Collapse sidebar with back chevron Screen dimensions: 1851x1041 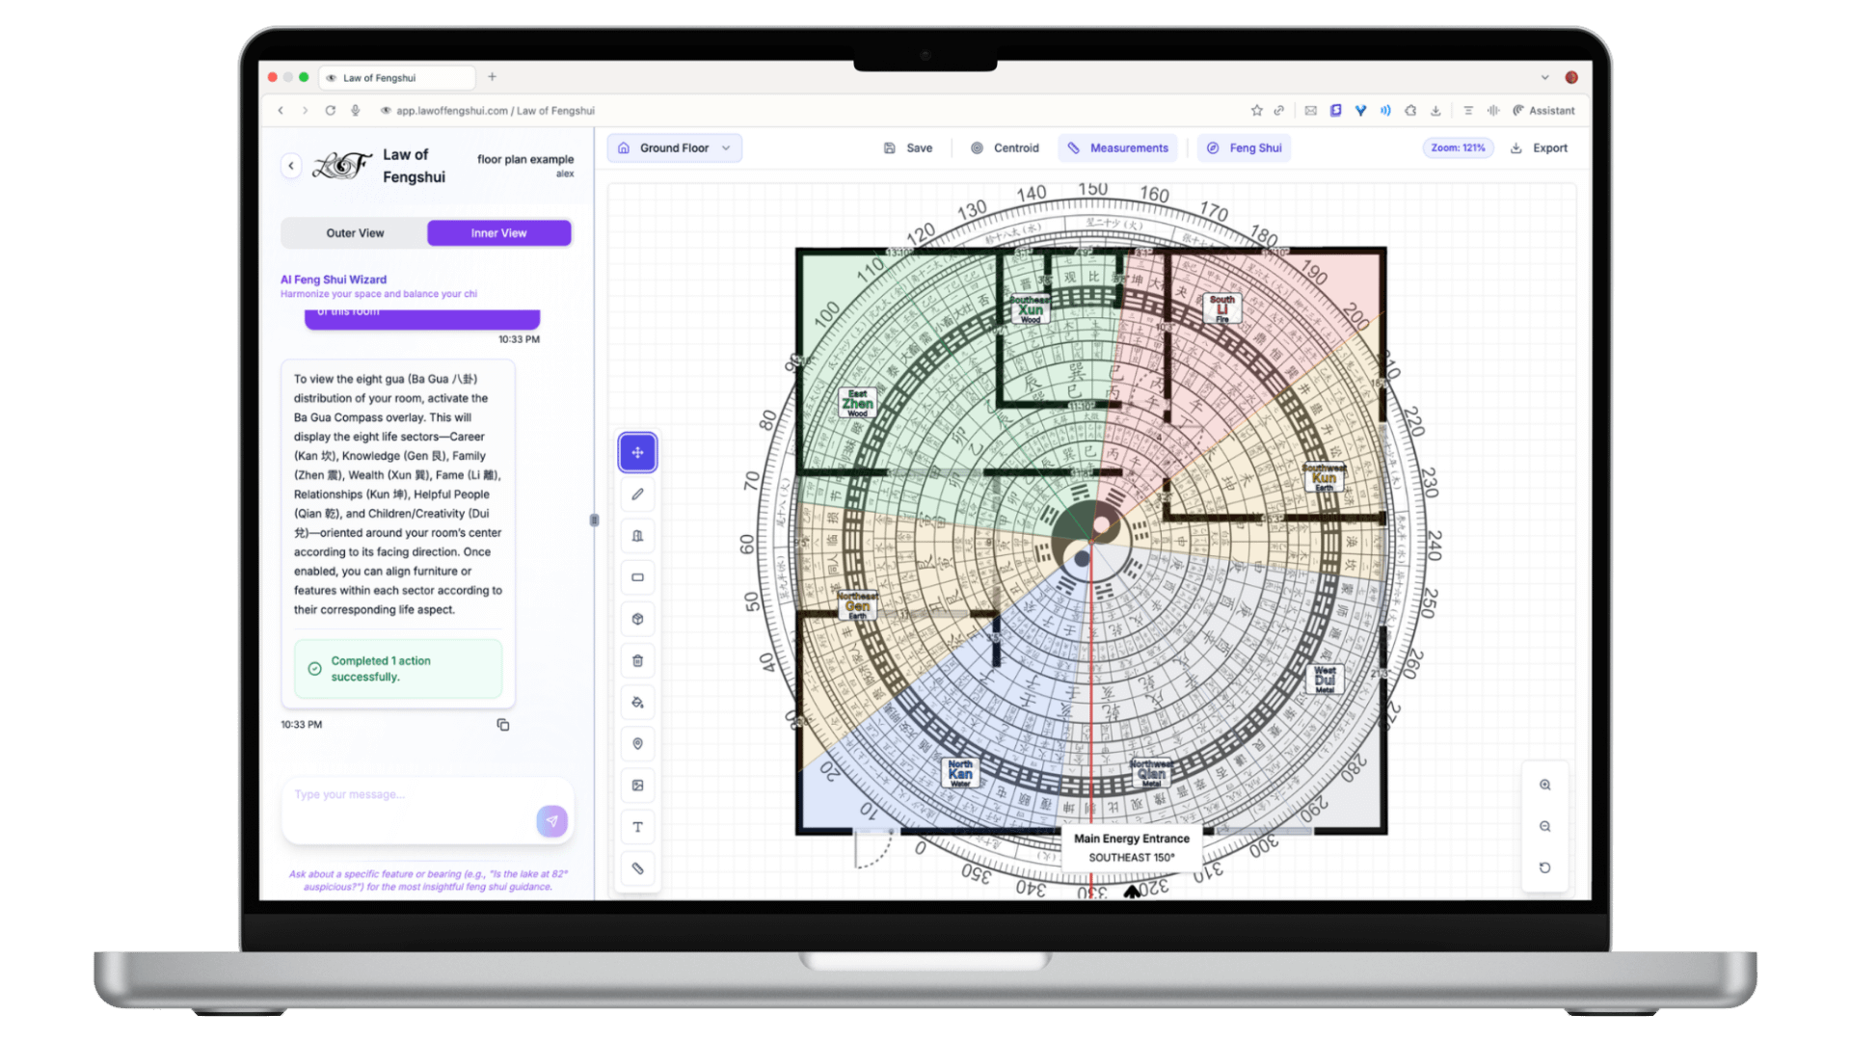point(291,166)
